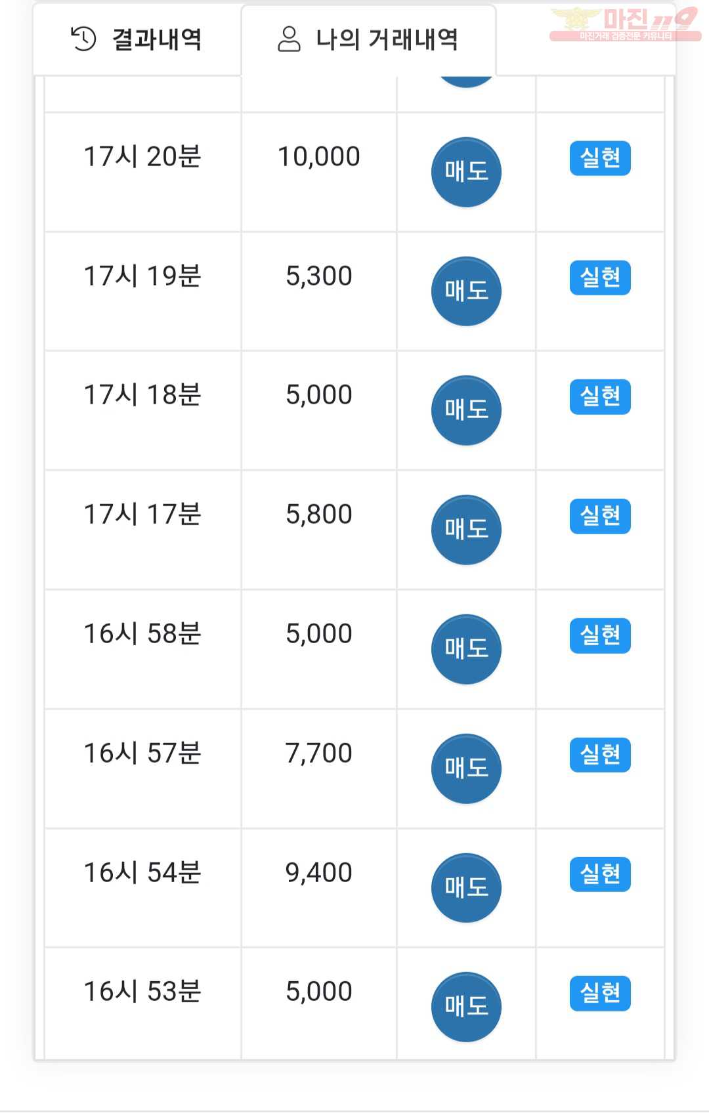The height and width of the screenshot is (1119, 709).
Task: Tap the 매도 circle for 16시 57분
Action: pyautogui.click(x=466, y=769)
